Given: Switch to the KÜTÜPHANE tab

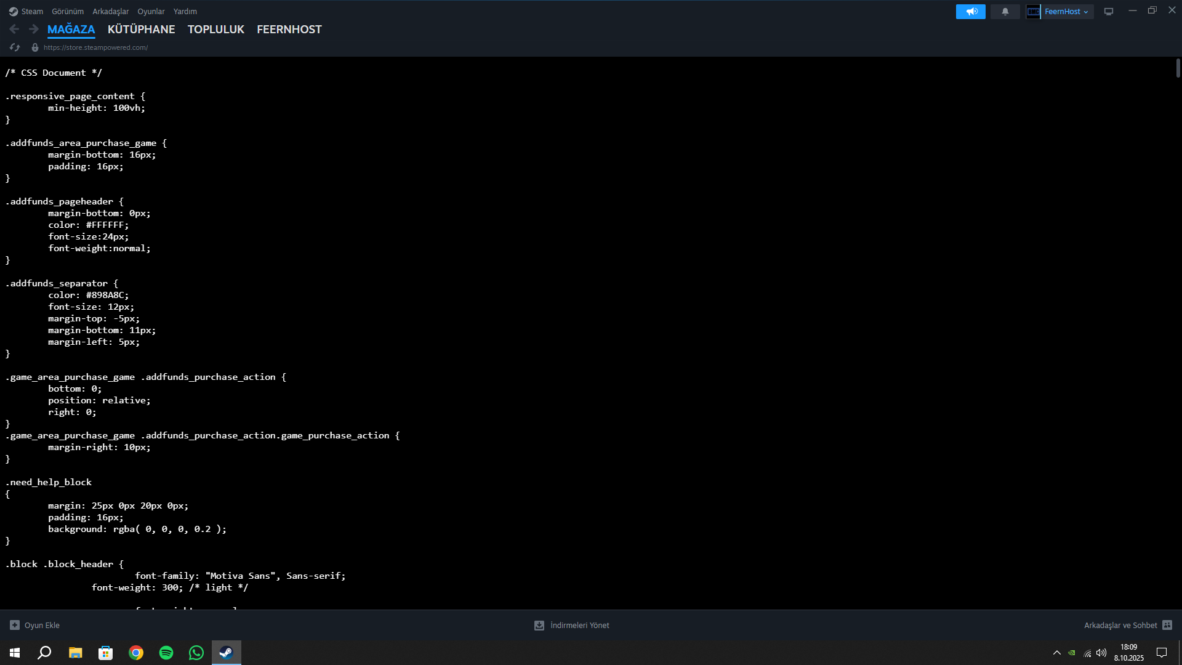Looking at the screenshot, I should point(141,30).
